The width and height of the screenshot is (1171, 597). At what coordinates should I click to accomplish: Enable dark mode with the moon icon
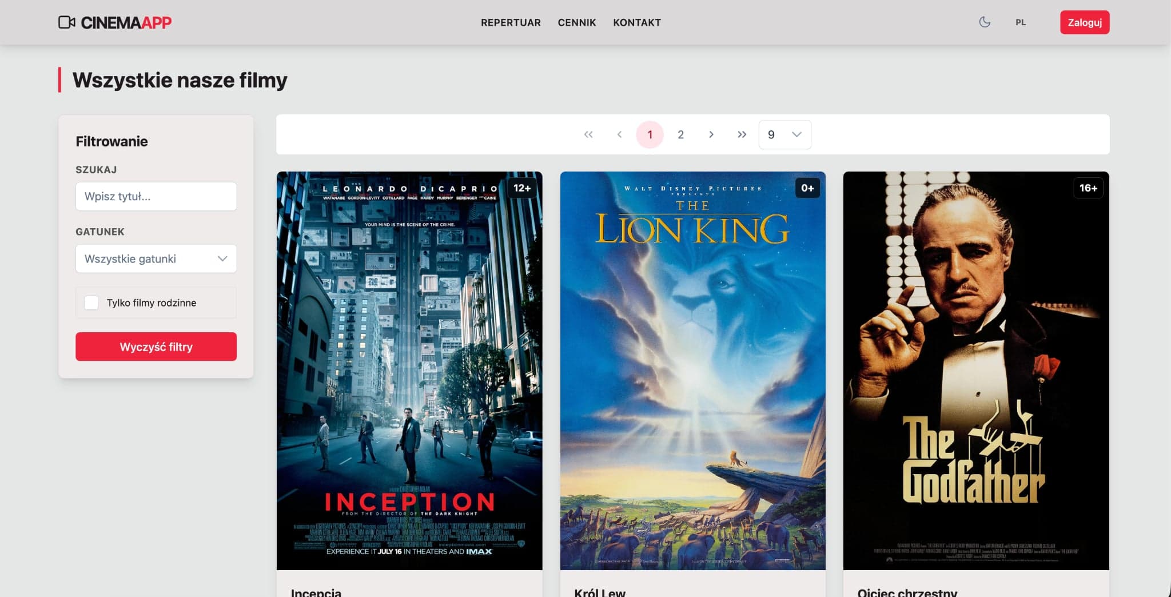point(985,22)
